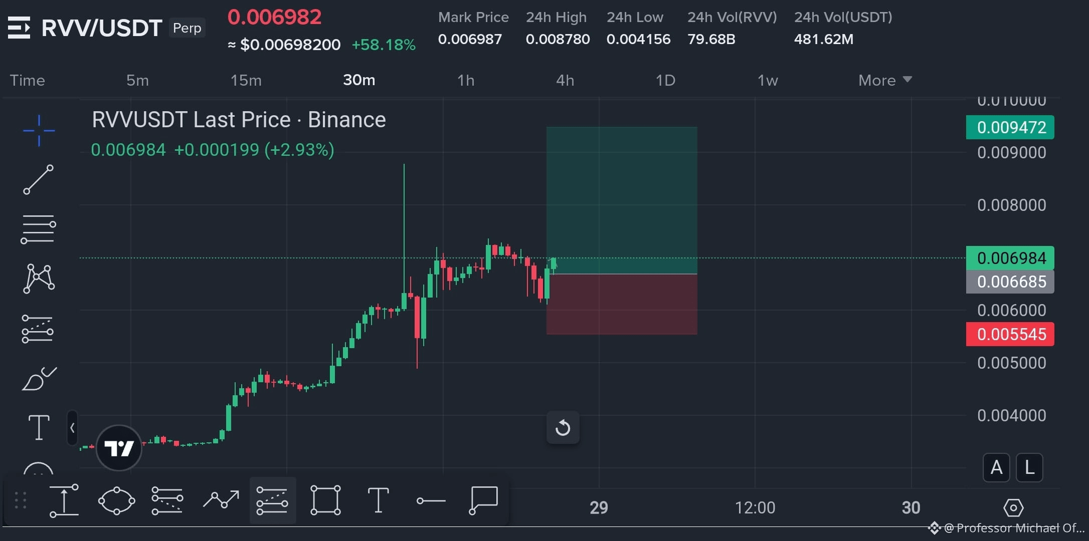Select the ellipse shape tool
1089x541 pixels.
pyautogui.click(x=116, y=500)
